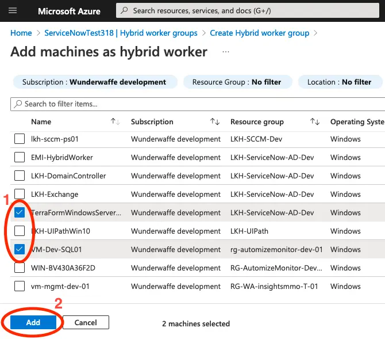Check the vm-mgmt-dev-01 checkbox

[x=20, y=287]
